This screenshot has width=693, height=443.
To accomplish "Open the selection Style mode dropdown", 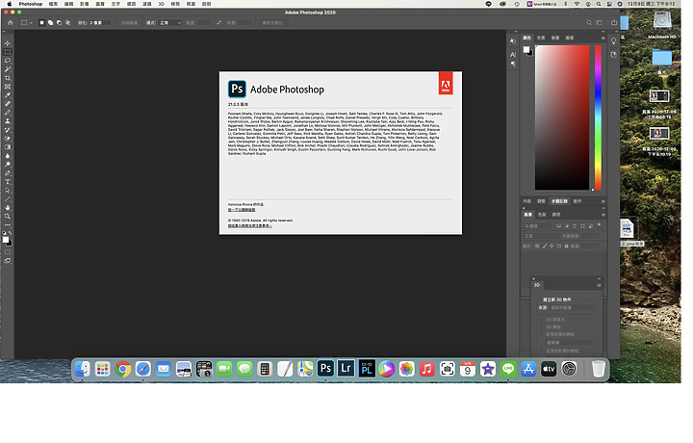I will click(169, 22).
